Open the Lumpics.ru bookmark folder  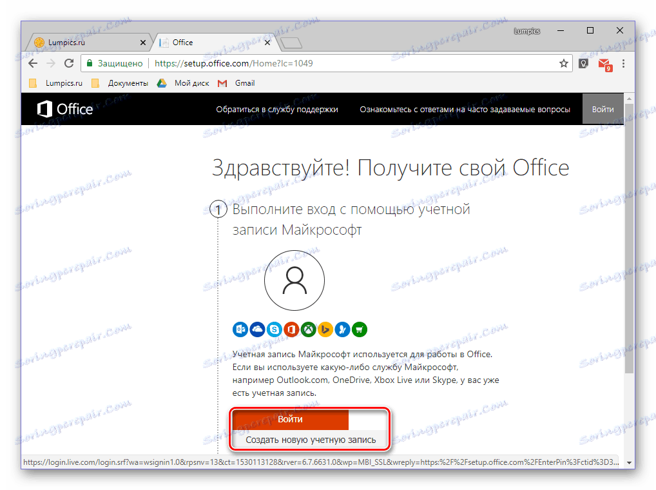(x=56, y=83)
